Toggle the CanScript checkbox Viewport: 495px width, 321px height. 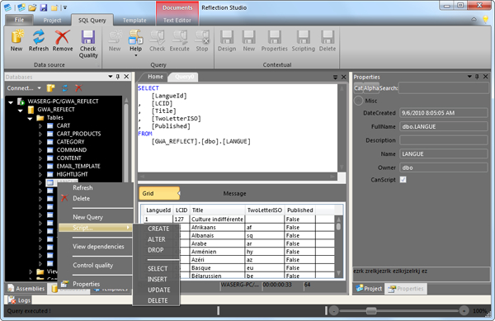[403, 180]
